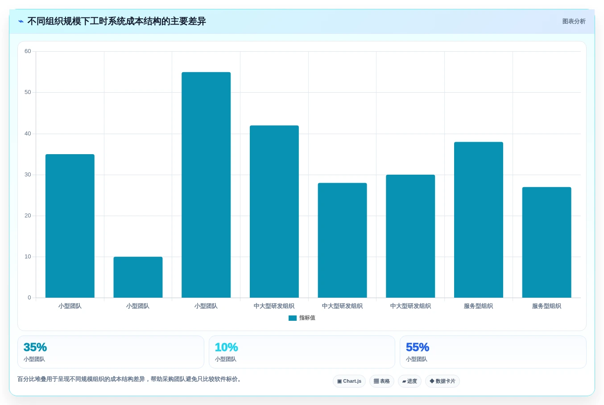The height and width of the screenshot is (405, 604).
Task: Toggle the 指标值 legend color box
Action: coord(293,318)
